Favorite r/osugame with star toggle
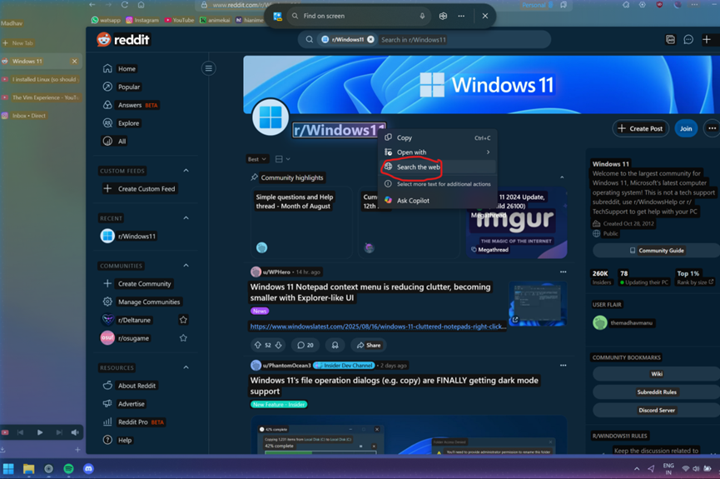The width and height of the screenshot is (720, 479). 183,338
